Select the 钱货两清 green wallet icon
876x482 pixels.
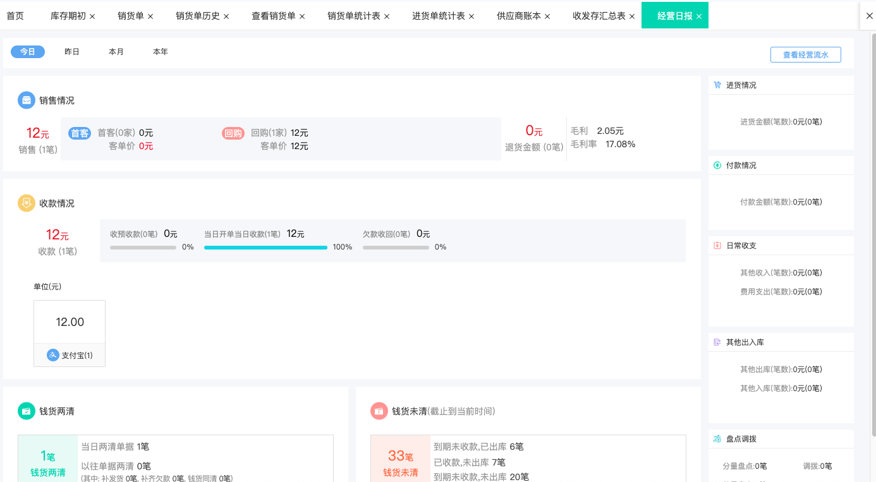click(x=26, y=411)
